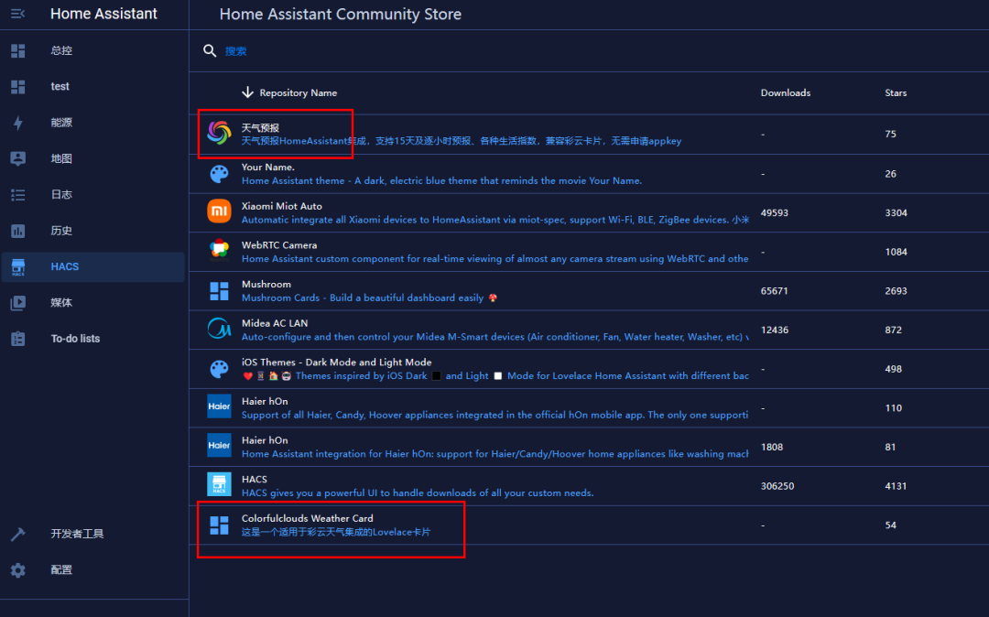989x617 pixels.
Task: Open the 天气预报 repository title
Action: click(x=260, y=128)
